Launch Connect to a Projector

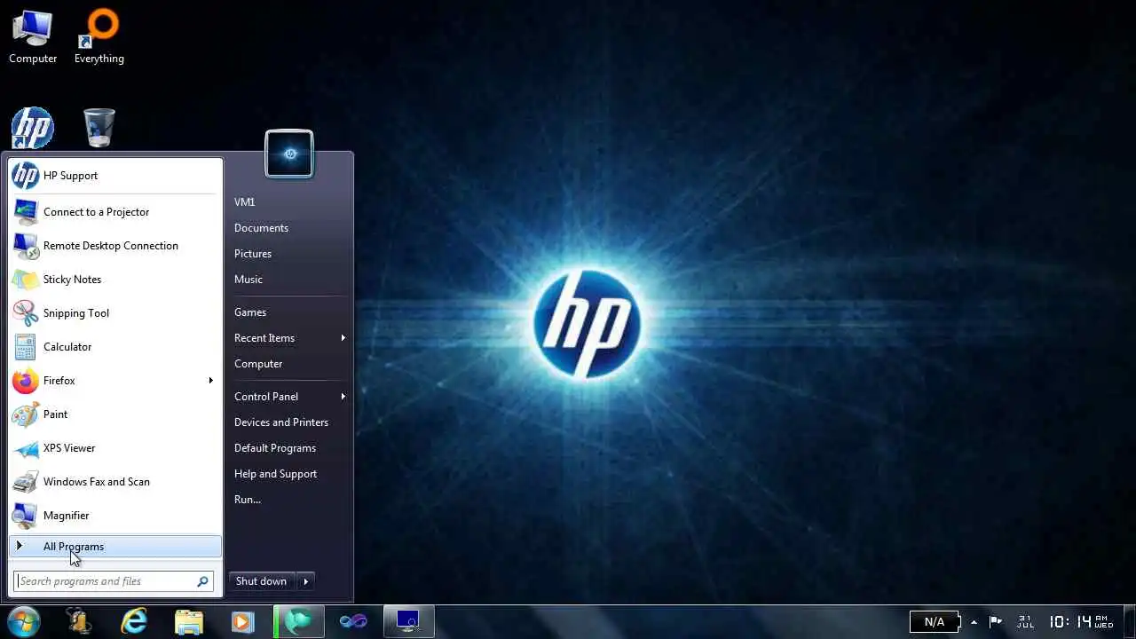point(115,212)
